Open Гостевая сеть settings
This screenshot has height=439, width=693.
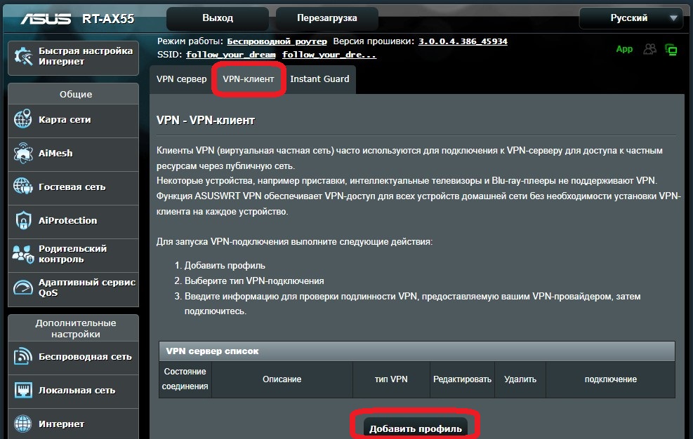point(72,188)
